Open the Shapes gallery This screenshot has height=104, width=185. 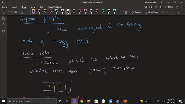[136, 12]
